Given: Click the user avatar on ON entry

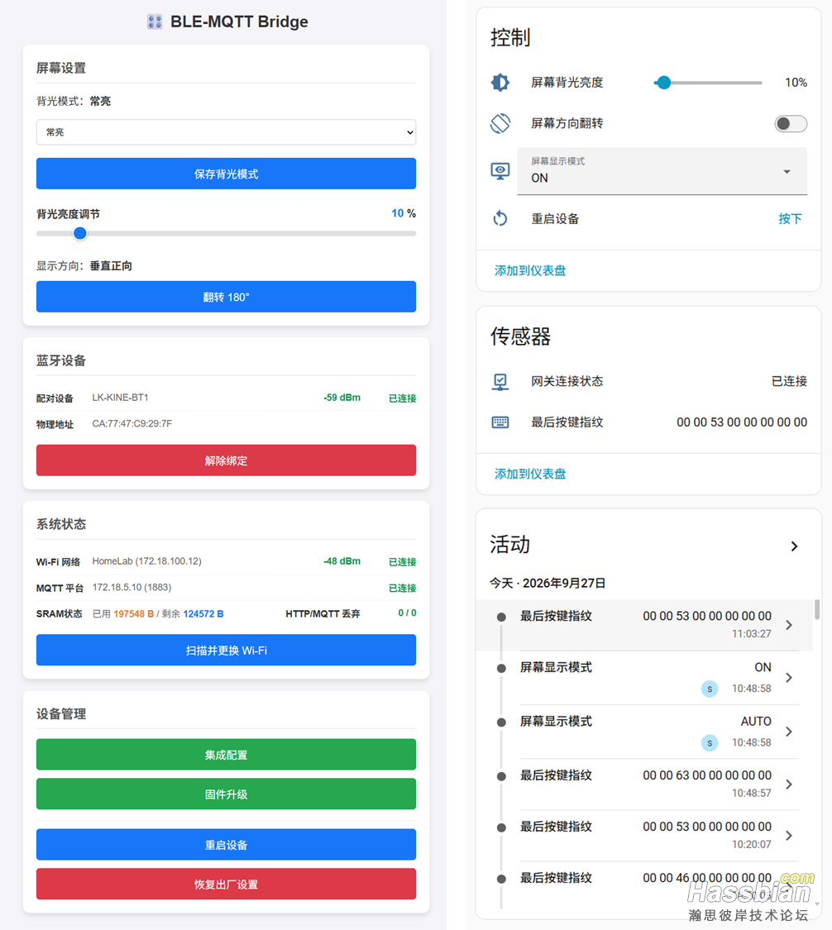Looking at the screenshot, I should click(x=710, y=689).
